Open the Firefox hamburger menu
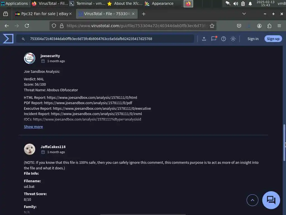Screen dimensions: 286x215 pos(279,26)
